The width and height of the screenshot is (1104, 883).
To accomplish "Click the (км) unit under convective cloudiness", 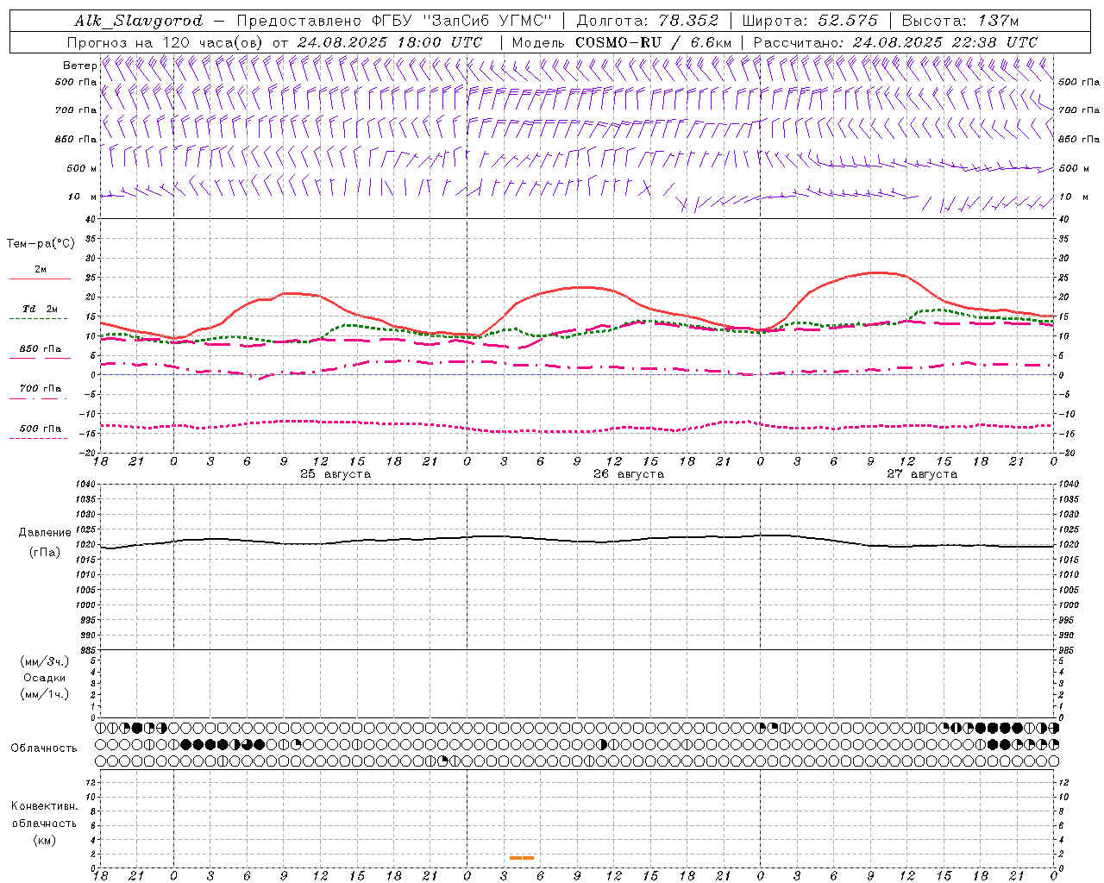I will [x=45, y=839].
